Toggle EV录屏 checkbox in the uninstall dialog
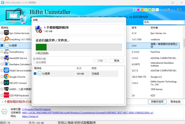 [35, 74]
